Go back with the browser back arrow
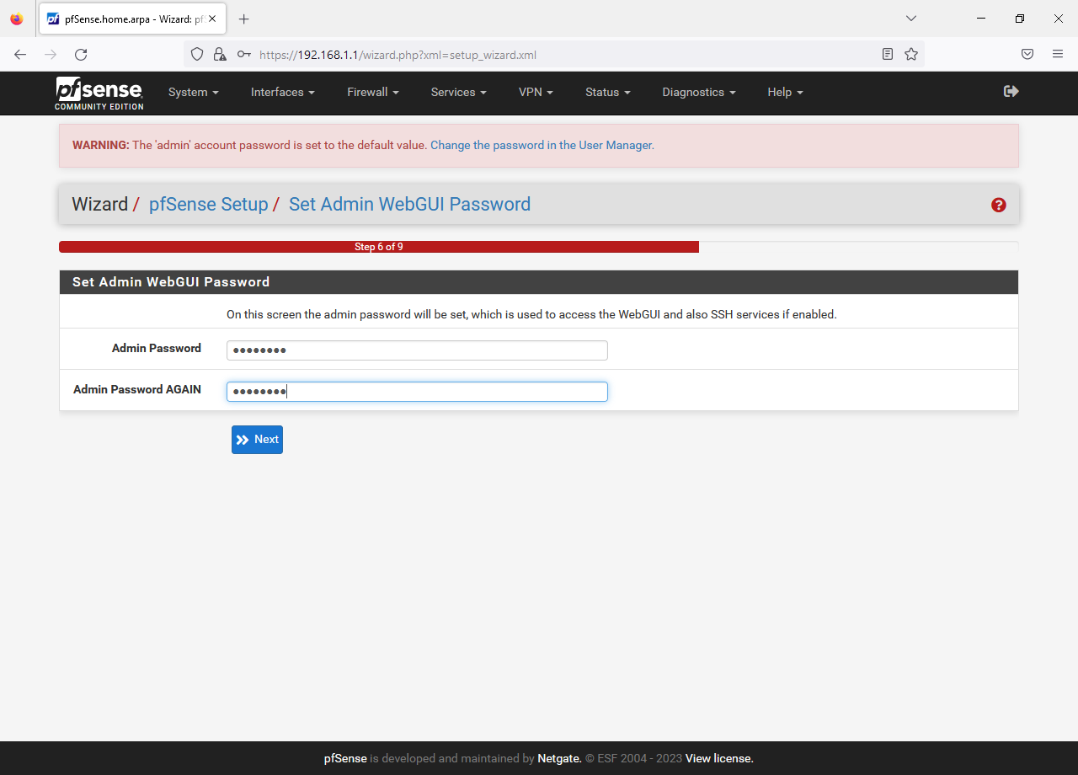The height and width of the screenshot is (775, 1078). coord(20,54)
